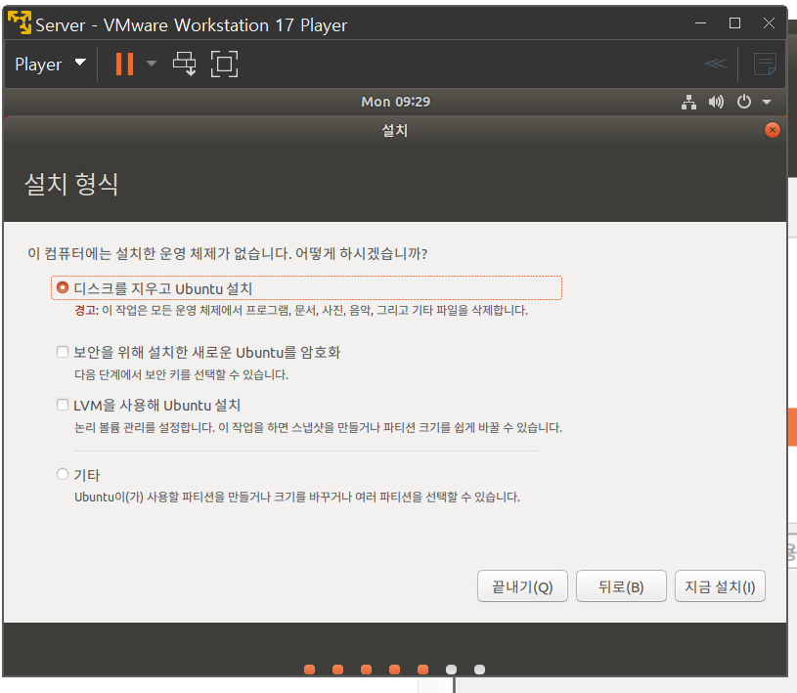Open the Player menu

50,64
